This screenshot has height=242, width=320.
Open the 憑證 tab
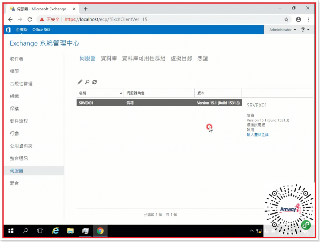click(202, 58)
